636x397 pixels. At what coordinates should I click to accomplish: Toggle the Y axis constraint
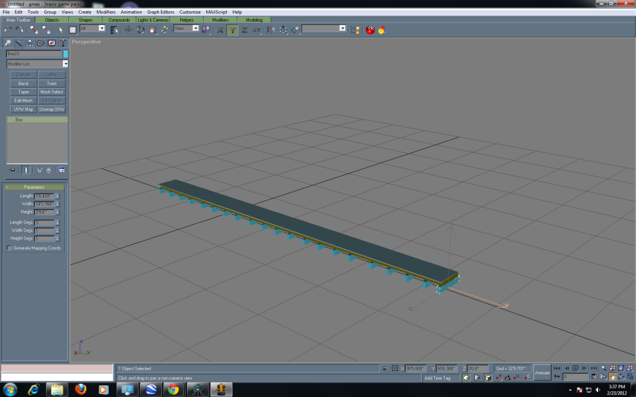pyautogui.click(x=232, y=29)
